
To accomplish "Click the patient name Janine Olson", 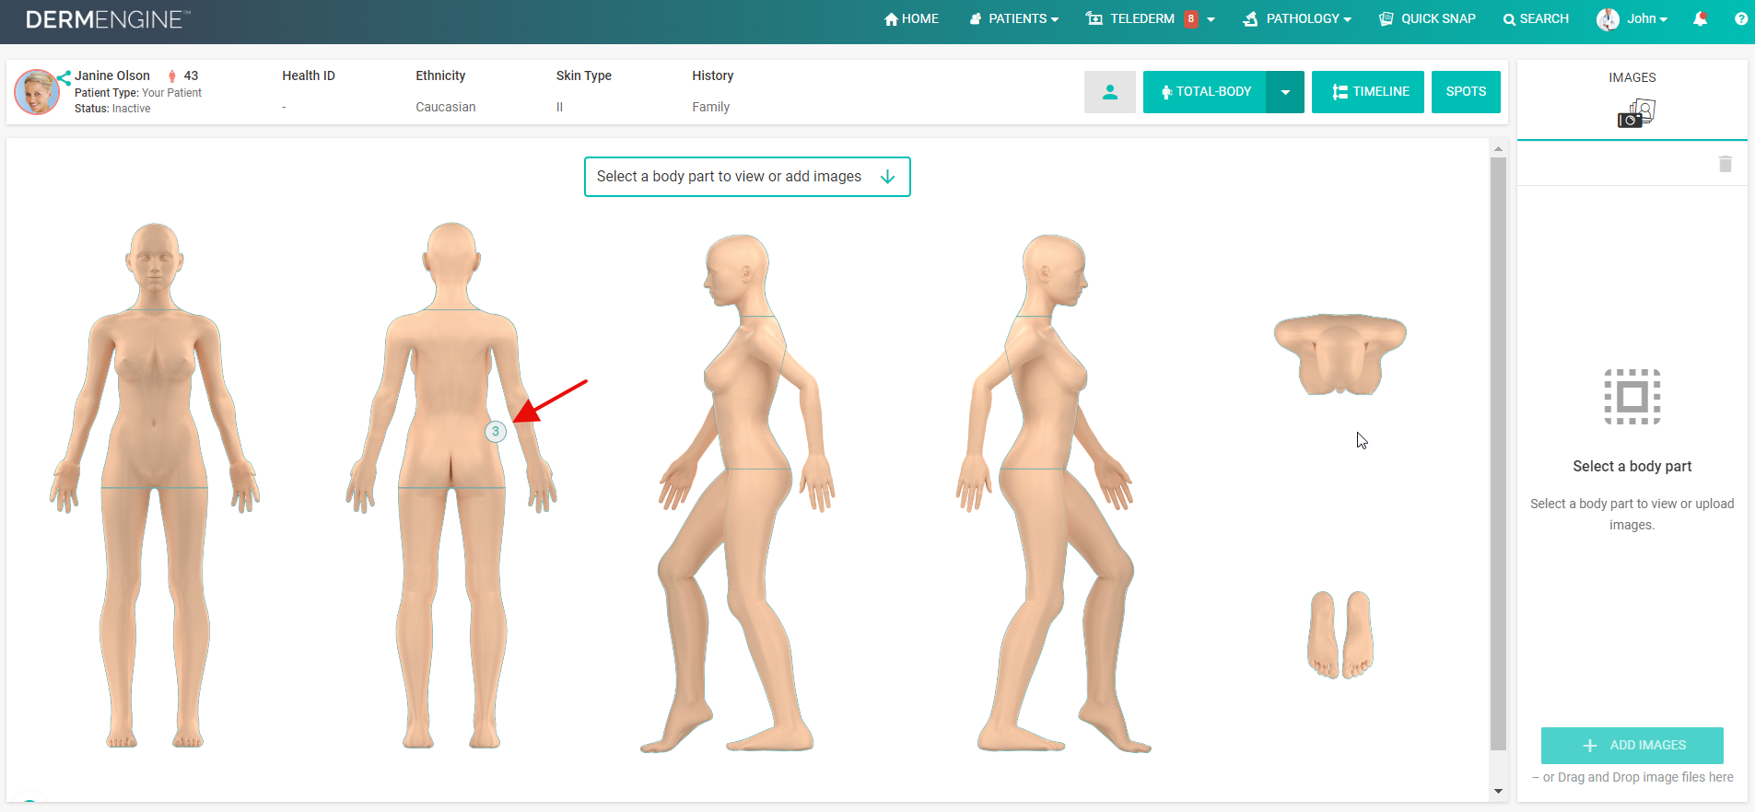I will click(x=112, y=75).
